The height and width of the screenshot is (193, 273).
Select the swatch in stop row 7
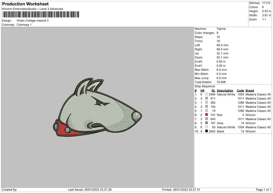click(x=207, y=119)
